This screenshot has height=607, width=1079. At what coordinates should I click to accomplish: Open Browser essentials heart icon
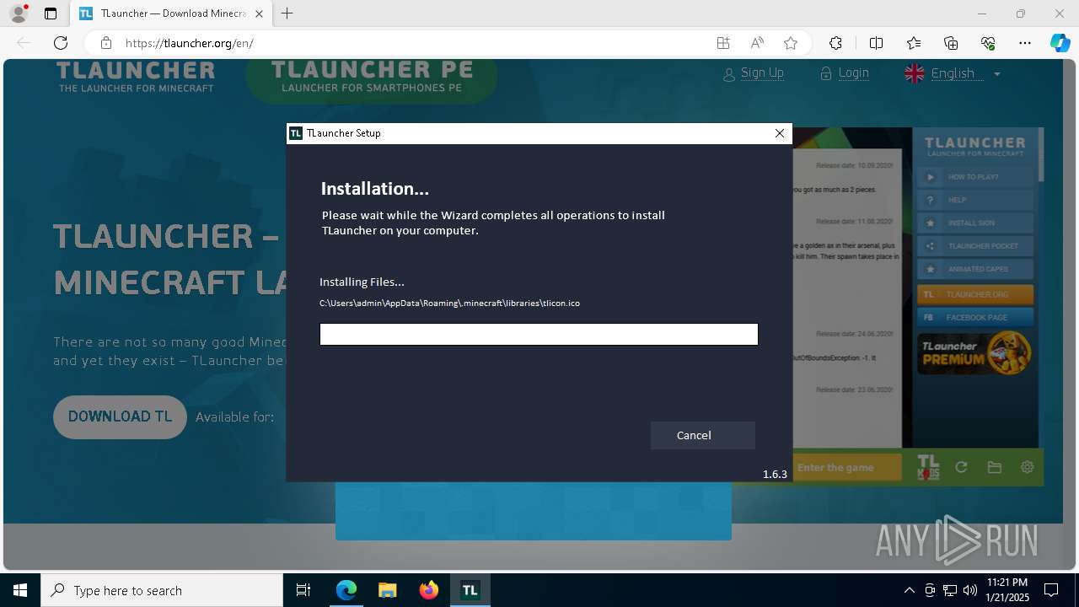click(988, 43)
